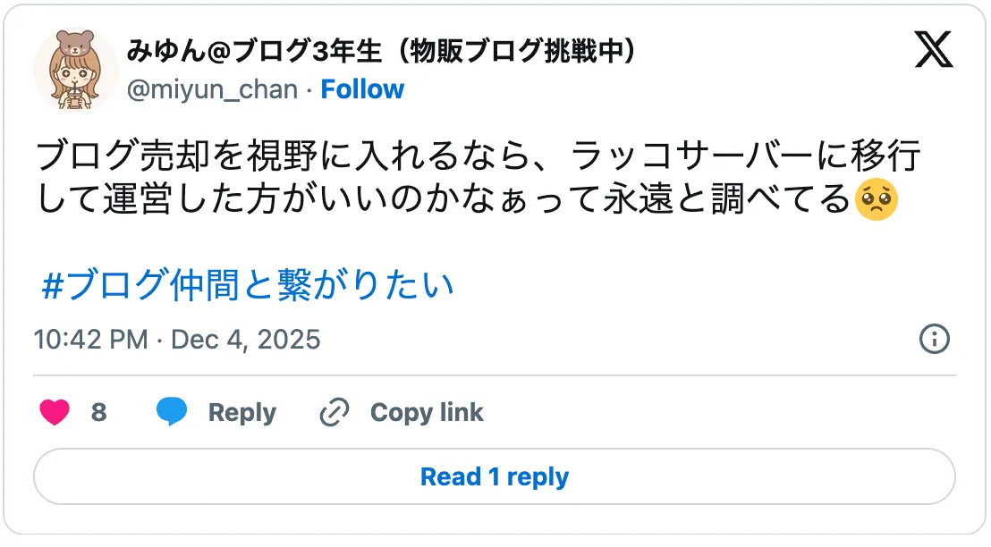Open the embed options via the info icon
This screenshot has height=547, width=991.
tap(934, 340)
